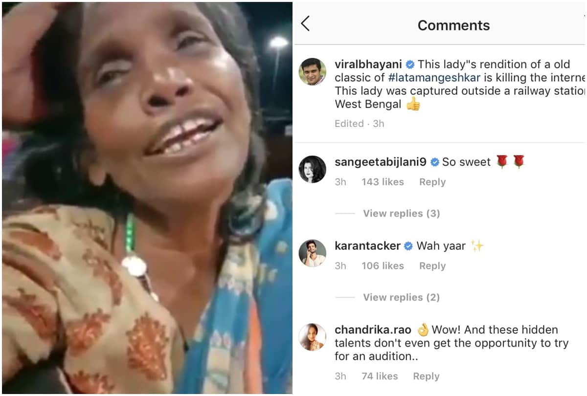Show the 2 replies to karantacker's comment

401,297
